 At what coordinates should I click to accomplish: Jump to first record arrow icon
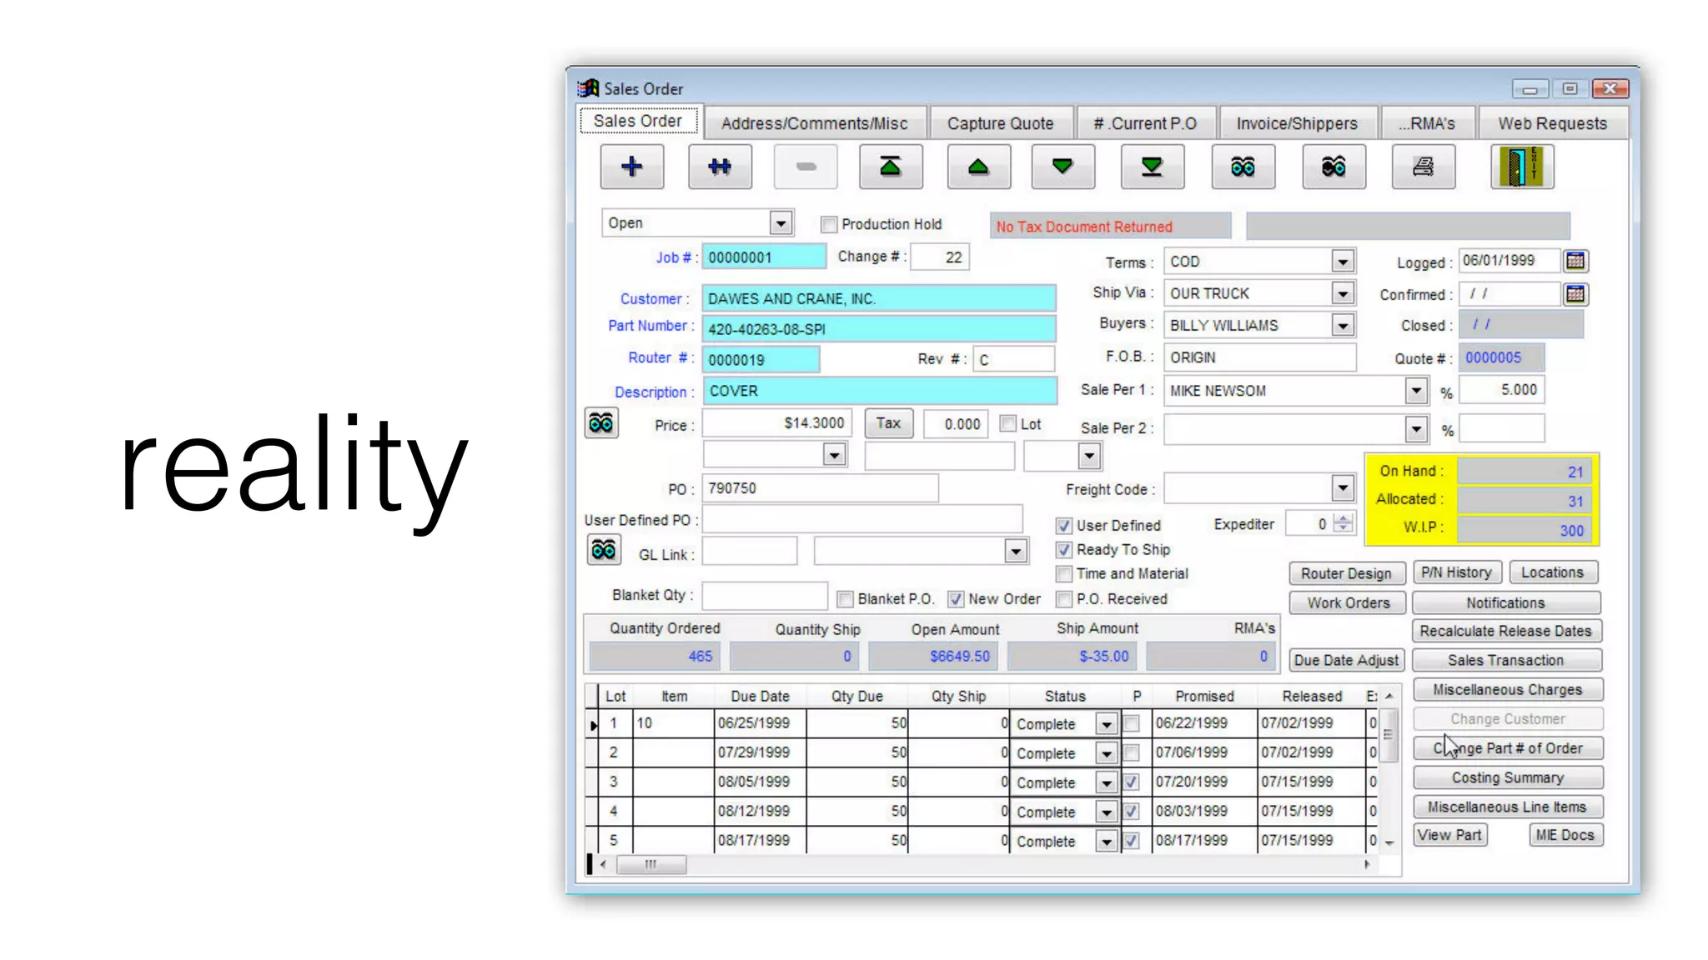pos(891,167)
